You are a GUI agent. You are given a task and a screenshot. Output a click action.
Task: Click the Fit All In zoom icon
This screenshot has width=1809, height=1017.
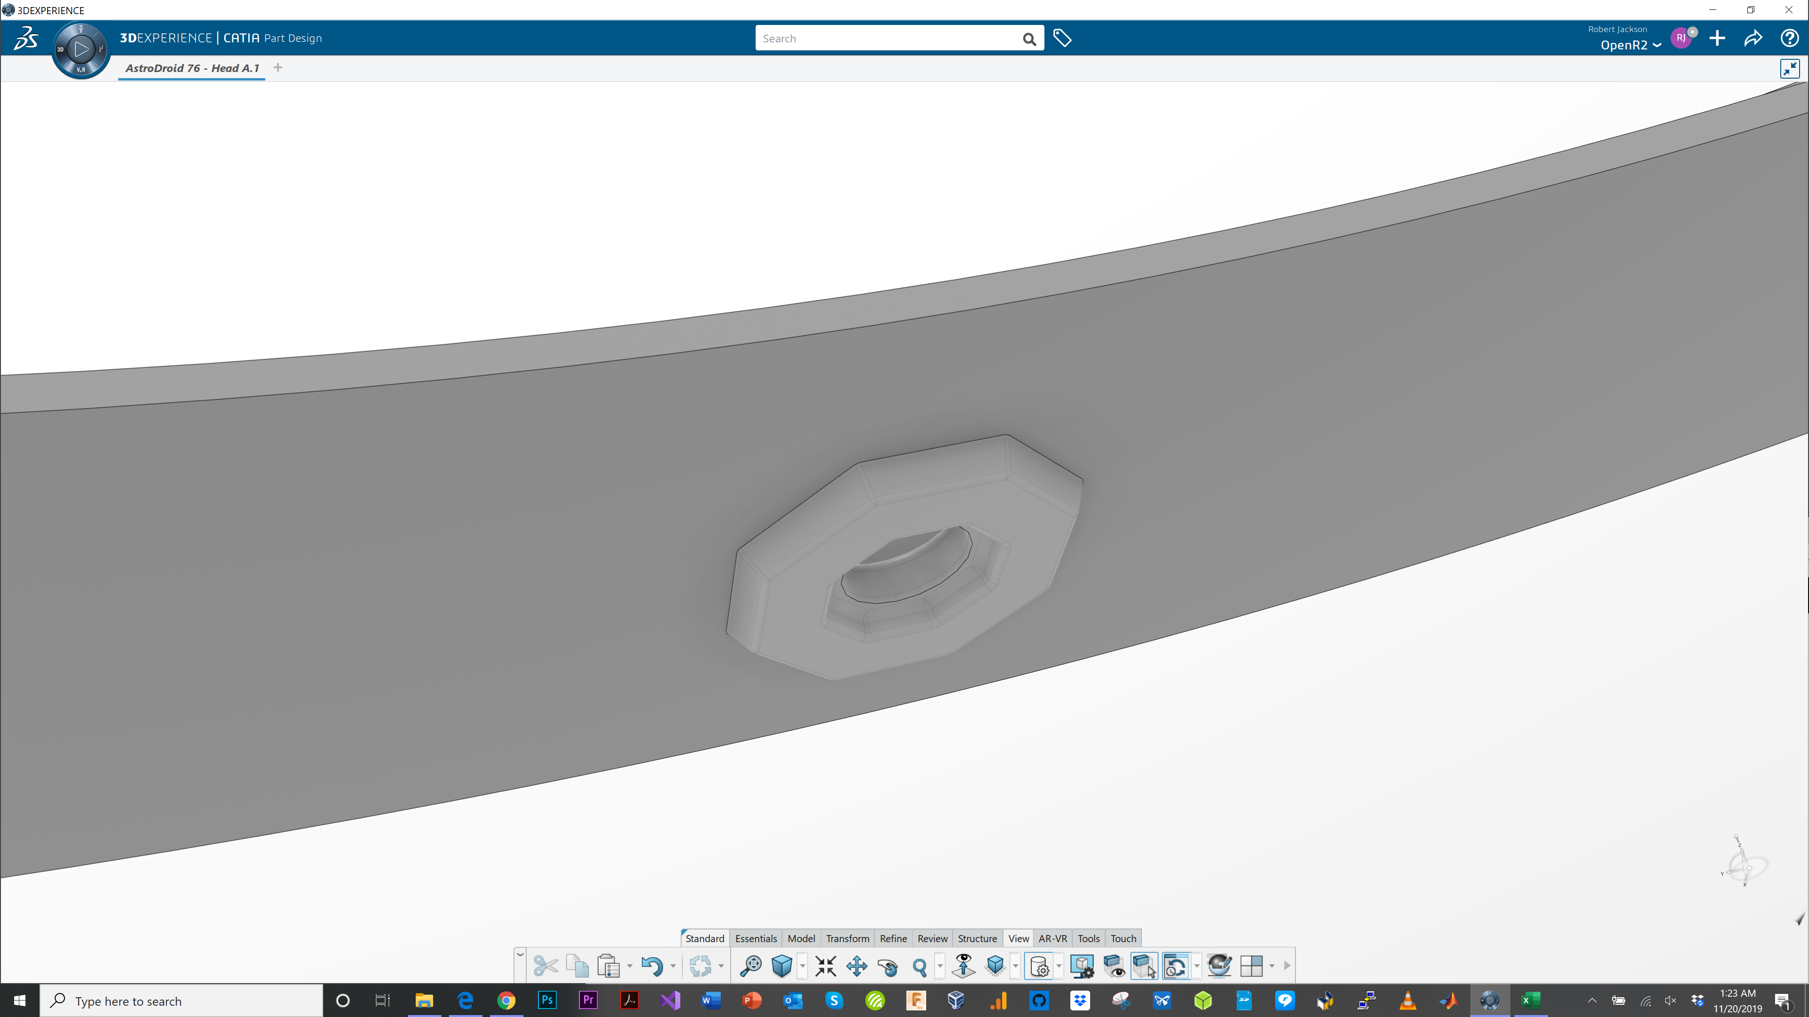coord(751,966)
